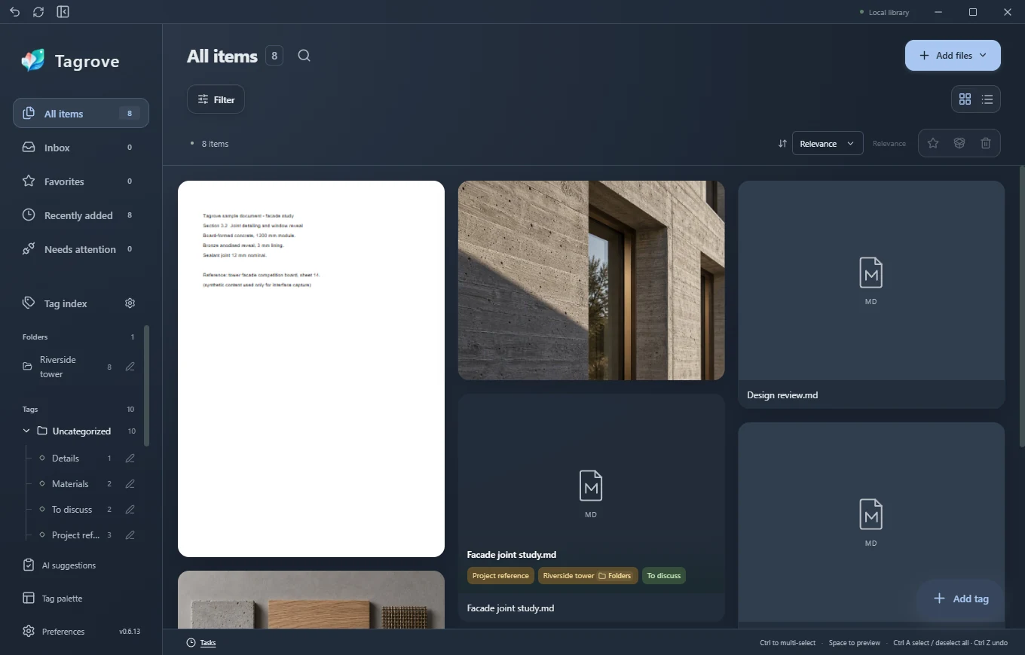This screenshot has width=1025, height=655.
Task: Open Favorites in the sidebar
Action: tap(81, 181)
